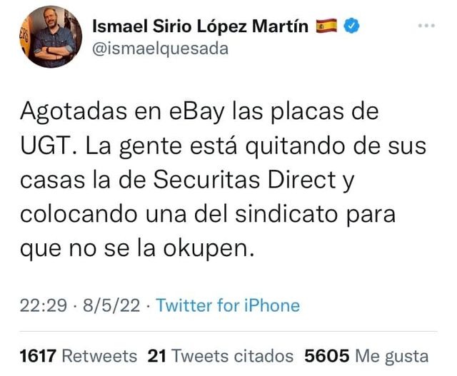Open profile via name Ismael Sirio López Martín
The height and width of the screenshot is (376, 457).
200,26
